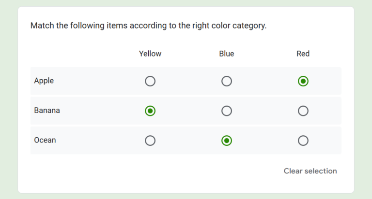Click the selected Red option for Apple
The width and height of the screenshot is (372, 199).
303,81
